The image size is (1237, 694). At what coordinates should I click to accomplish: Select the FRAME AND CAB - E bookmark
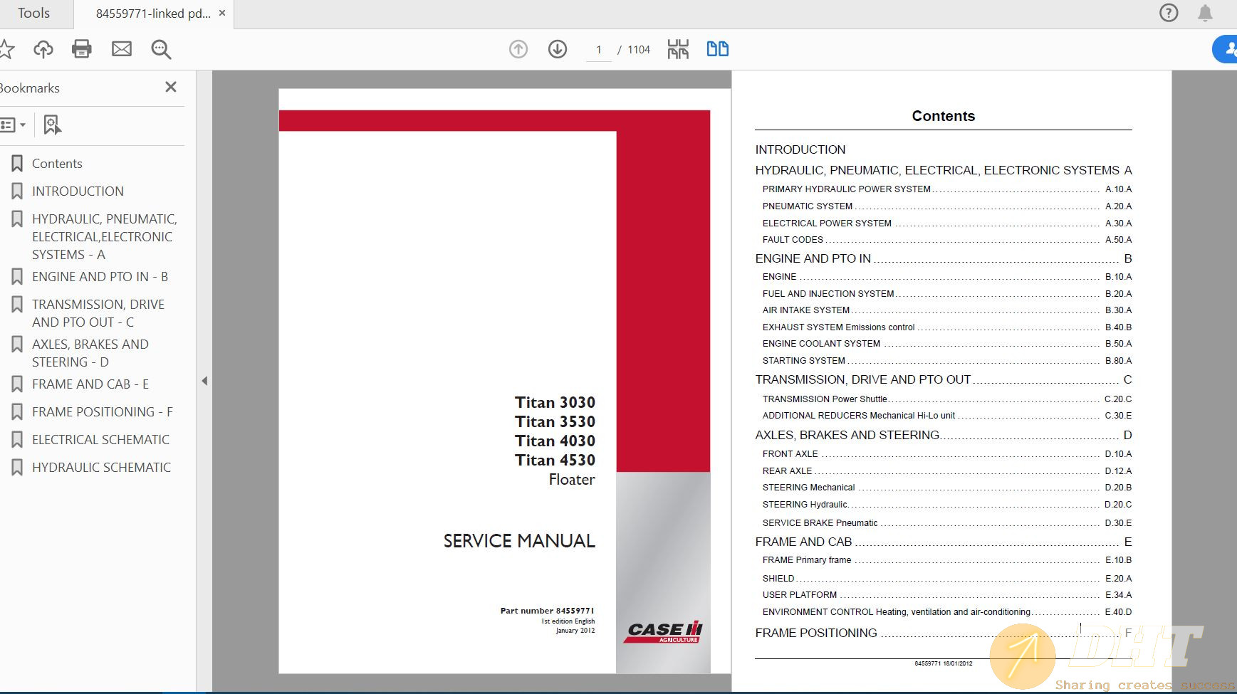90,384
